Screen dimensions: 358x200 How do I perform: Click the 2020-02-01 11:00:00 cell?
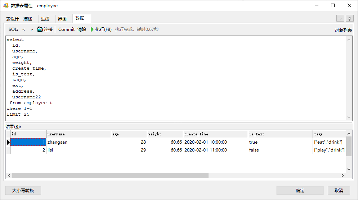tap(215, 150)
